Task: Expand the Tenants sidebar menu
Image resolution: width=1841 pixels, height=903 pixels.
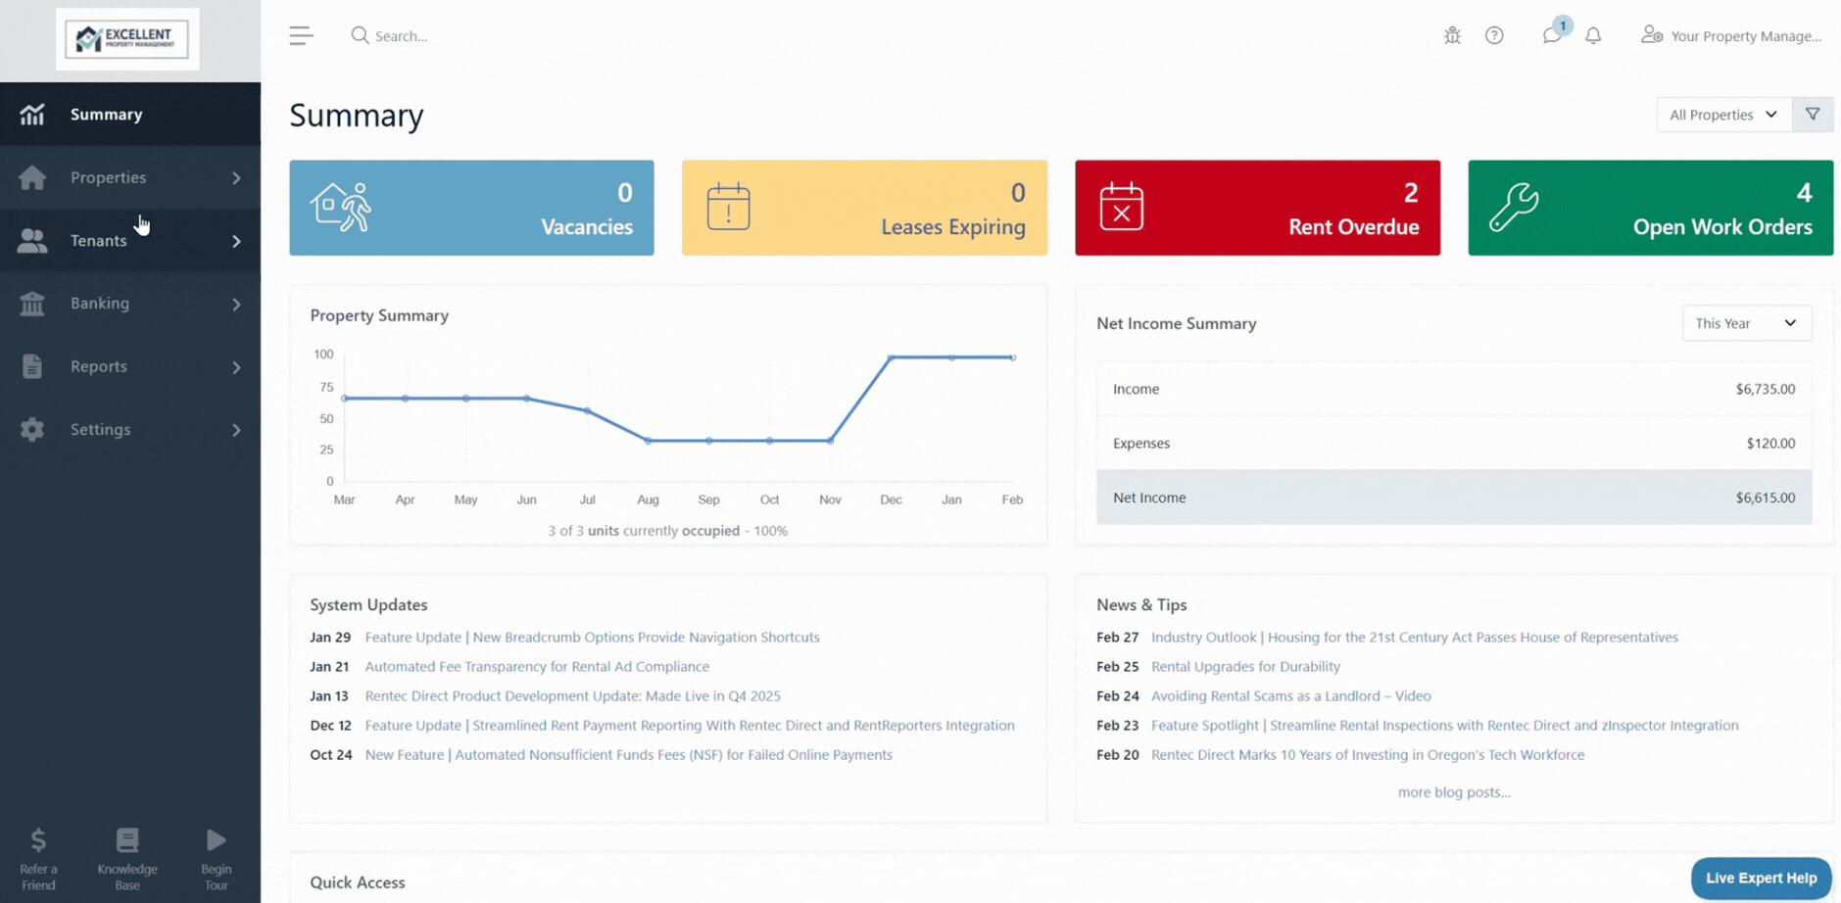Action: (130, 240)
